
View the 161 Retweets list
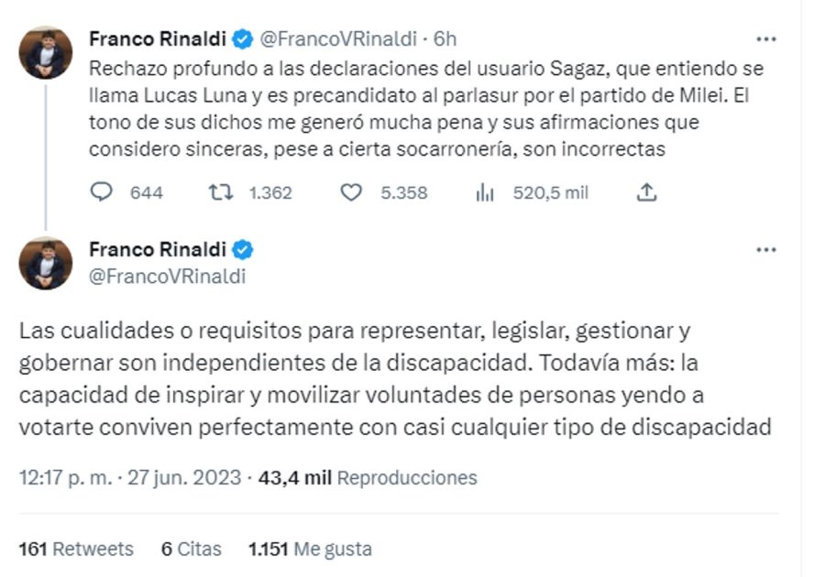point(76,549)
